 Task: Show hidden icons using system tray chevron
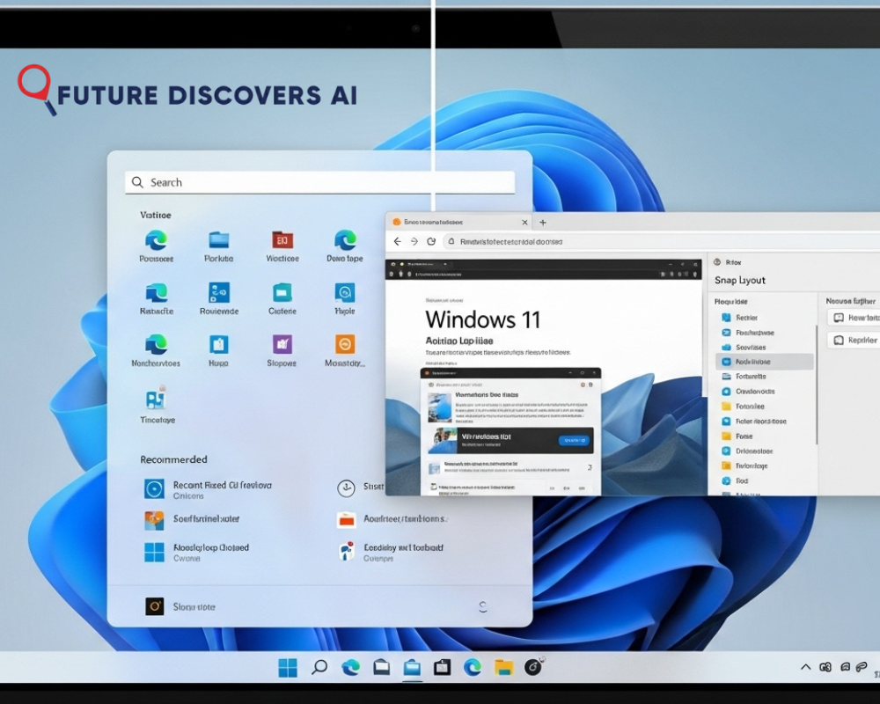click(x=804, y=668)
